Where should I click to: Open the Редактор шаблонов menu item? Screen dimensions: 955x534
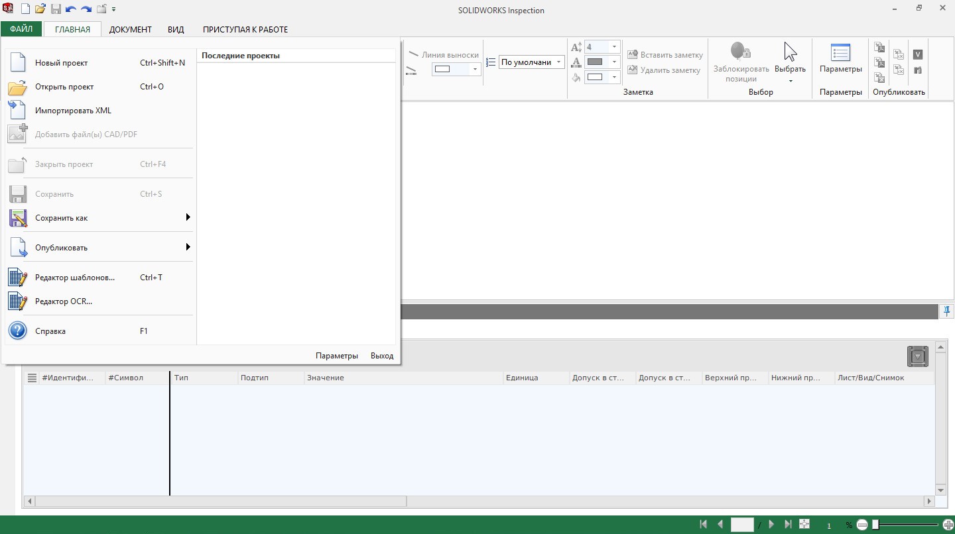coord(74,278)
